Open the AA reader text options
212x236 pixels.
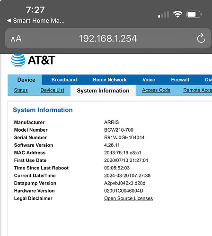[16, 39]
